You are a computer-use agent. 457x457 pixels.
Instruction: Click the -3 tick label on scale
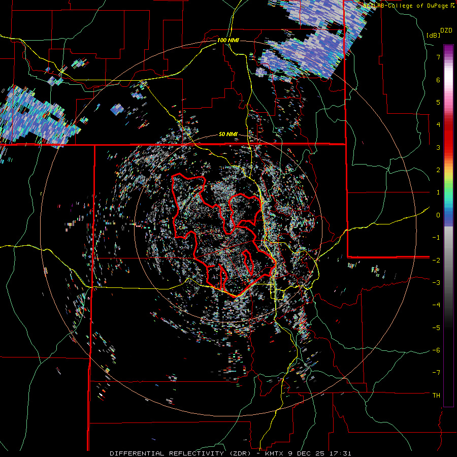click(x=436, y=283)
